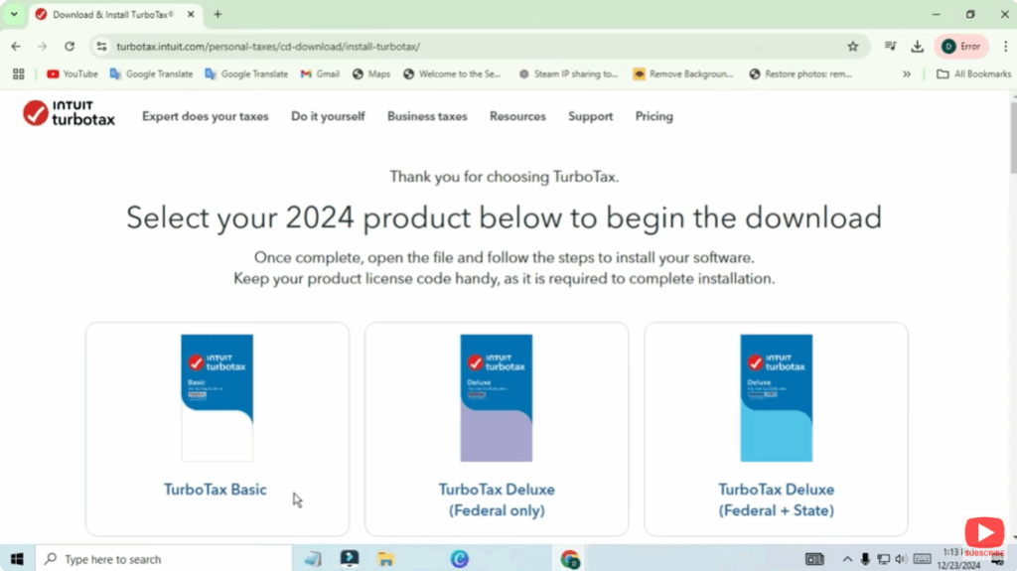
Task: Reload the current page
Action: click(x=70, y=46)
